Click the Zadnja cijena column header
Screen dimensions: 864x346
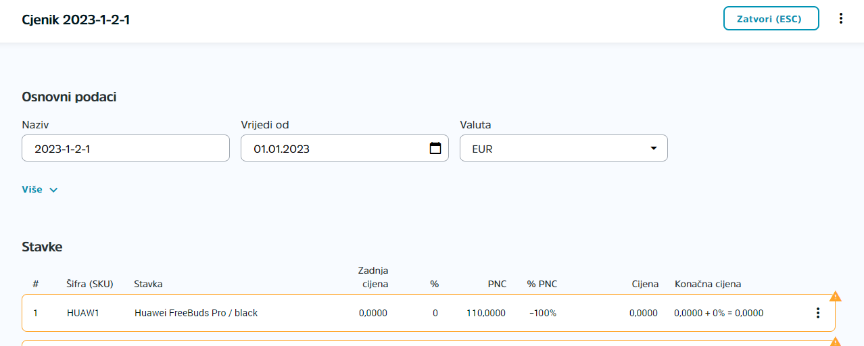(373, 277)
